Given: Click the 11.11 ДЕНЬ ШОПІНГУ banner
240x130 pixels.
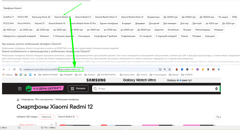Looking at the screenshot, I should tap(48, 88).
